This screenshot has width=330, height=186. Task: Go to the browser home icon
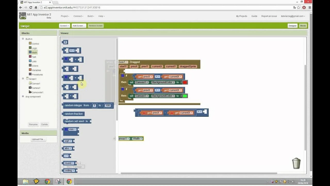pos(36,7)
